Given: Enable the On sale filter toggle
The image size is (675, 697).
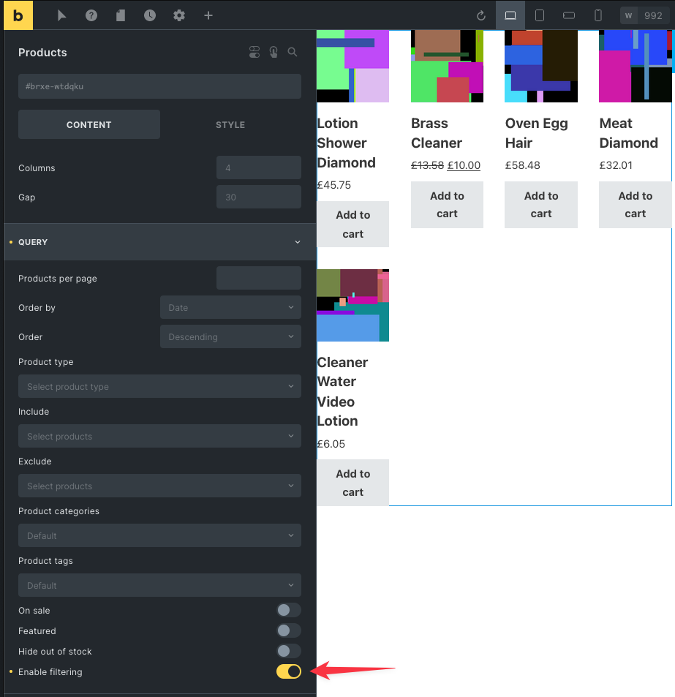Looking at the screenshot, I should click(x=288, y=610).
